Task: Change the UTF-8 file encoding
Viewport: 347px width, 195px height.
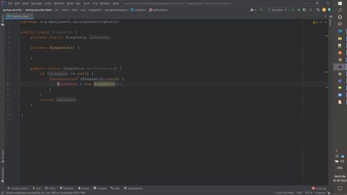Action: click(309, 193)
